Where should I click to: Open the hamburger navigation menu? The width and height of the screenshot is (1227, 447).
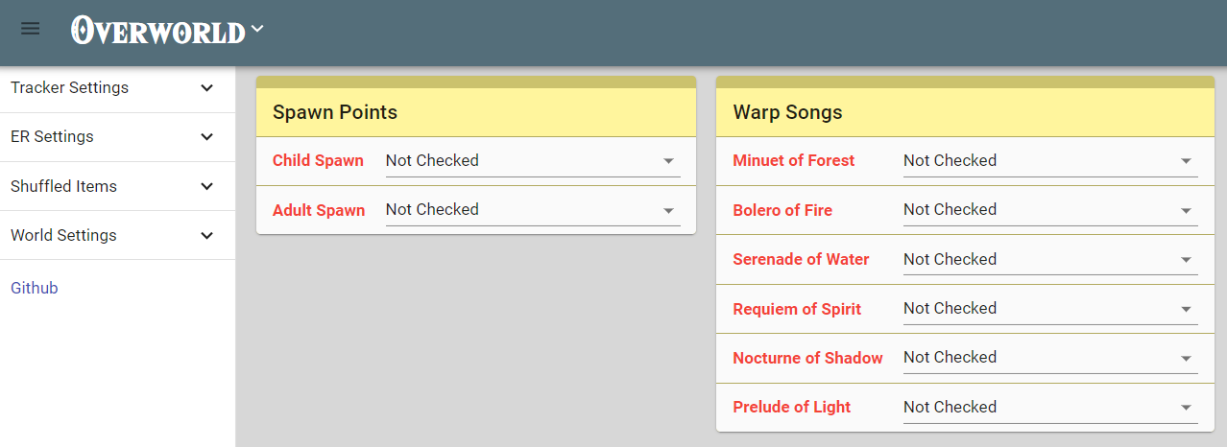coord(31,29)
